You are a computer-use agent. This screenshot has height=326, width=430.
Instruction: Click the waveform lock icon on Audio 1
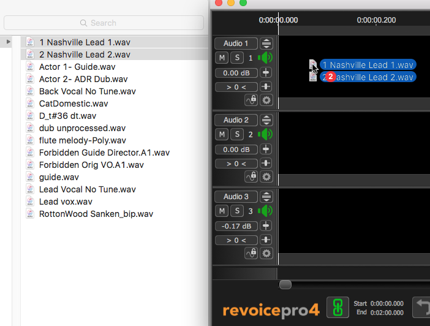[251, 100]
